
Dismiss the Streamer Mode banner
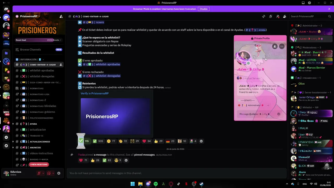pyautogui.click(x=329, y=9)
